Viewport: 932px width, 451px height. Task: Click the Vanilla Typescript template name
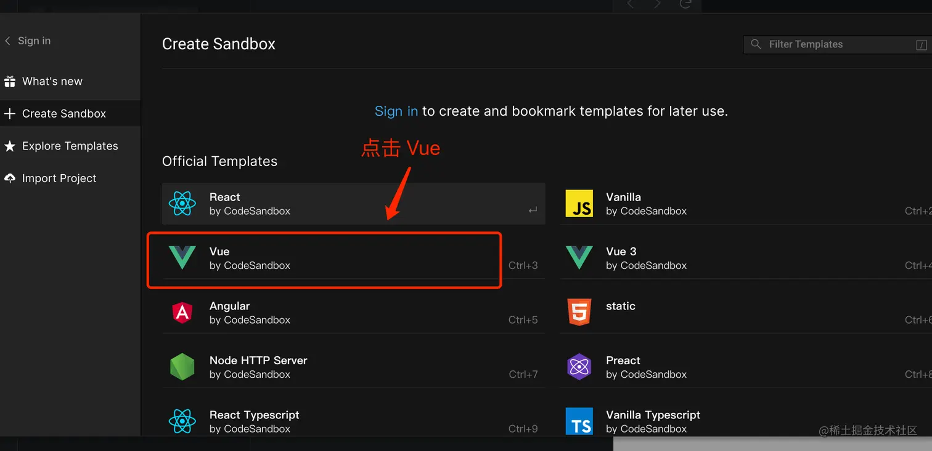click(653, 415)
